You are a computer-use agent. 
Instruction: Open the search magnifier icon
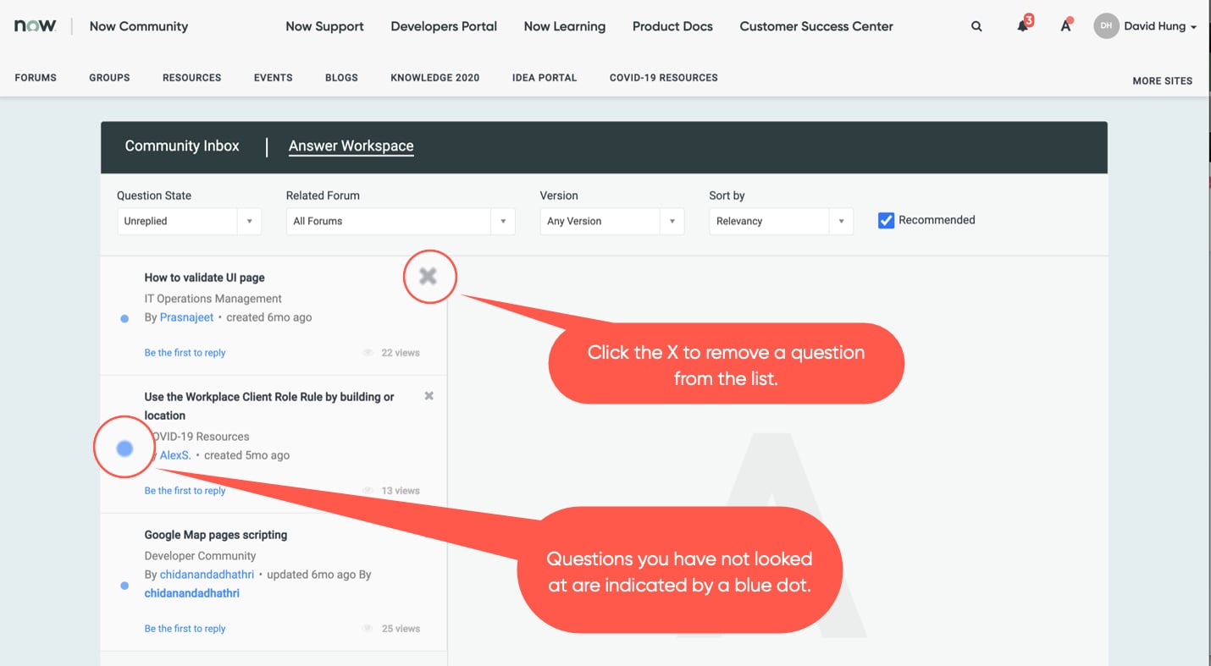pyautogui.click(x=976, y=26)
